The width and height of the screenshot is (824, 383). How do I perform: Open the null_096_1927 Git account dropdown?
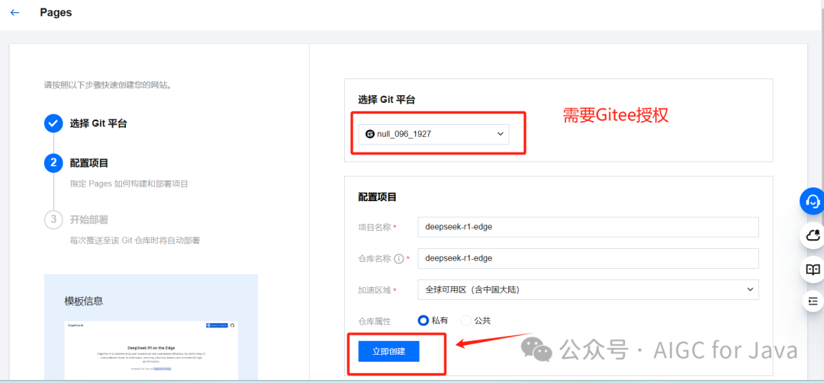(x=434, y=134)
